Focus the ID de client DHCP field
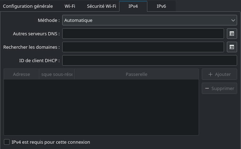241x149 pixels. [x=149, y=60]
